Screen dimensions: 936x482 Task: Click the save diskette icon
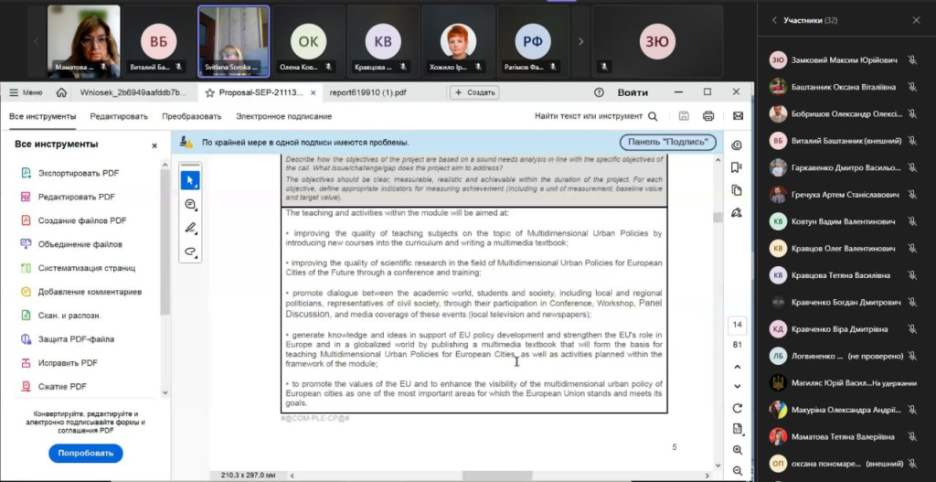[684, 116]
